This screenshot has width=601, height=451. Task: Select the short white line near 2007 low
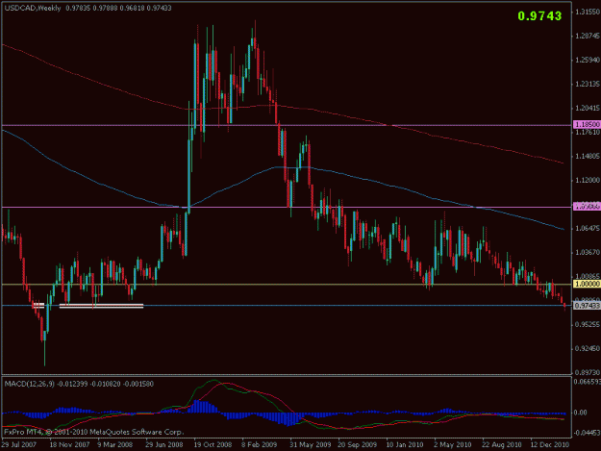pos(38,306)
